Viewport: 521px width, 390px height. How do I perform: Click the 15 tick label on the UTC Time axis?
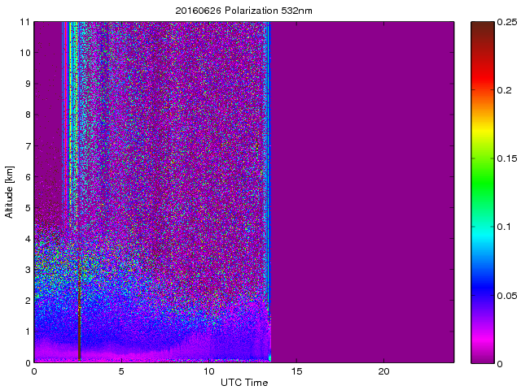click(296, 371)
